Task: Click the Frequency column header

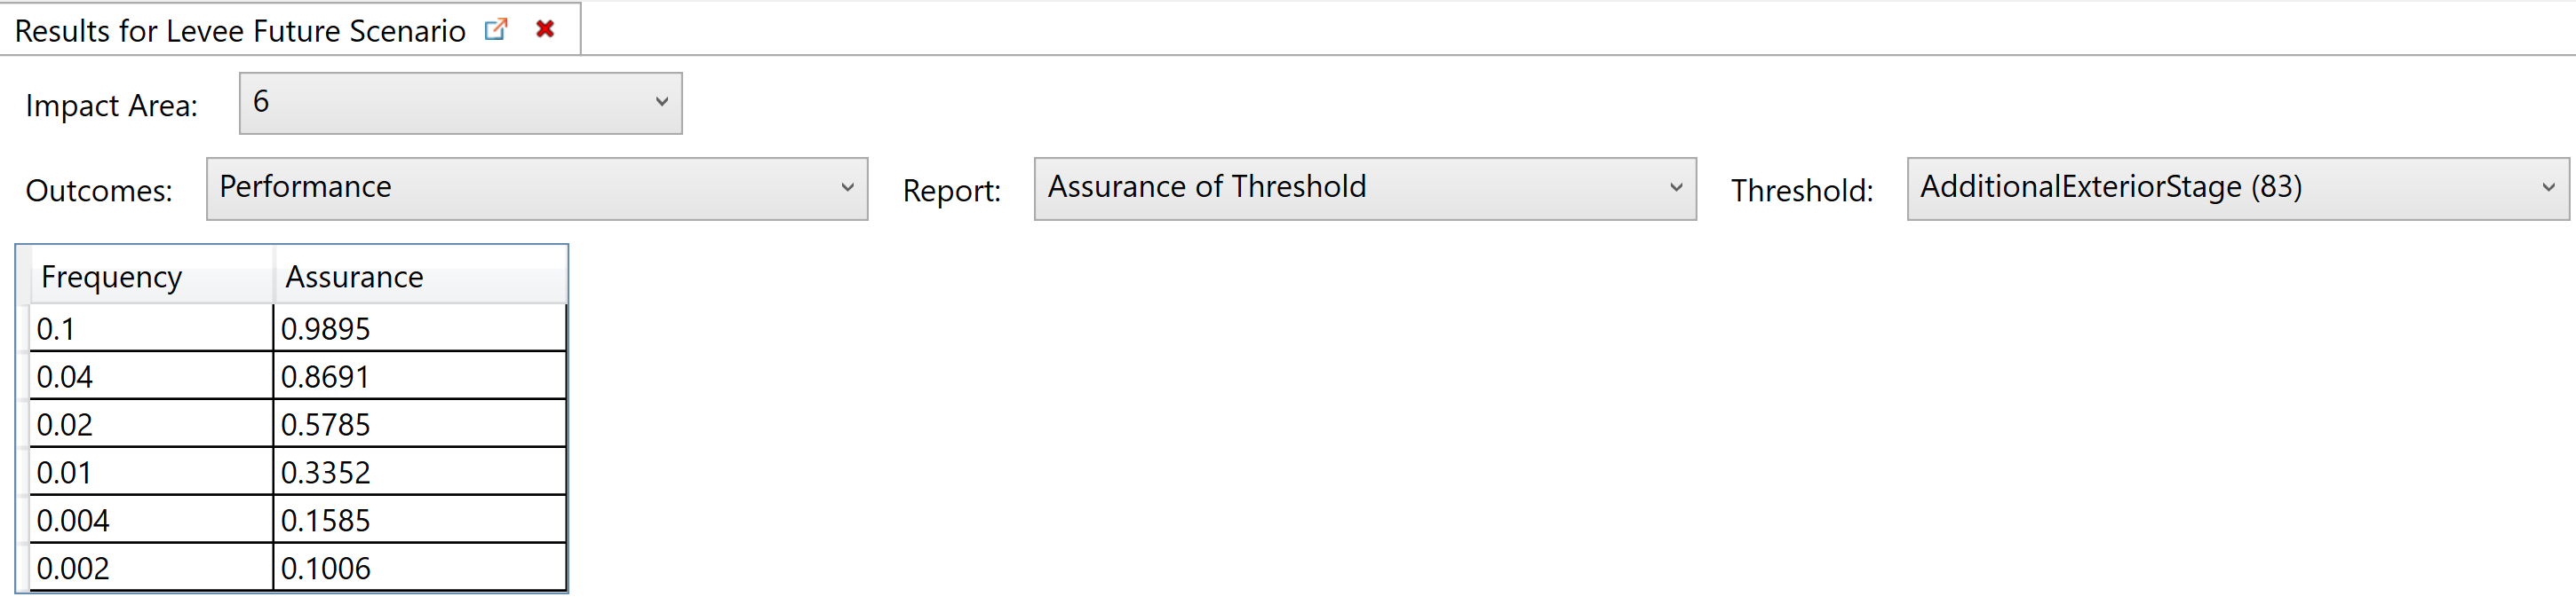Action: pyautogui.click(x=152, y=277)
